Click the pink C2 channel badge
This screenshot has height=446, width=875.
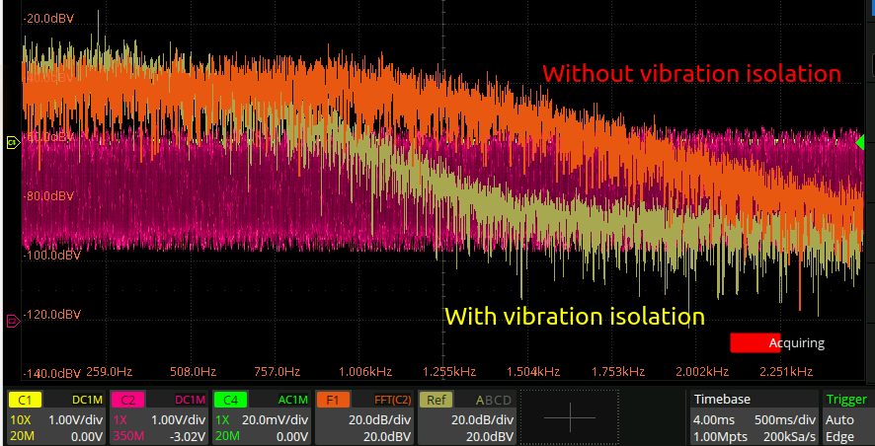click(x=127, y=400)
